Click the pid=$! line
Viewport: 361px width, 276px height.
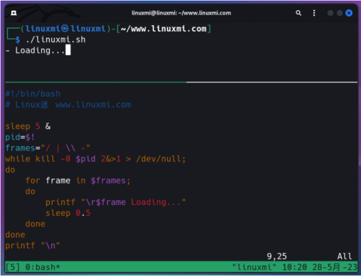(20, 137)
